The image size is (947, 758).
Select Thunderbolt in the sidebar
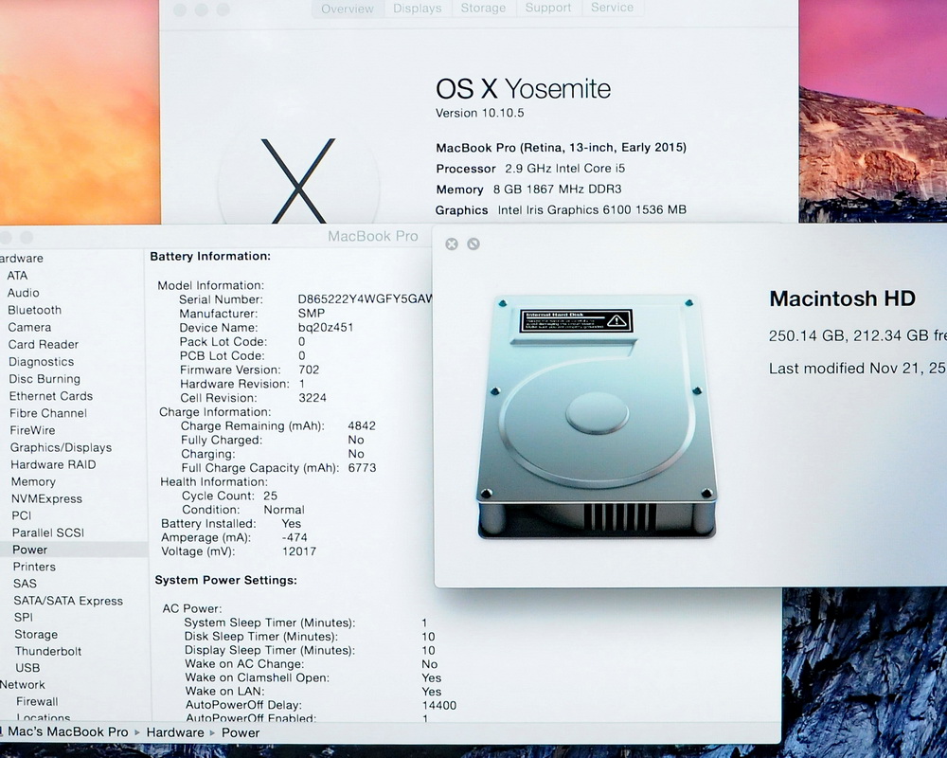47,651
